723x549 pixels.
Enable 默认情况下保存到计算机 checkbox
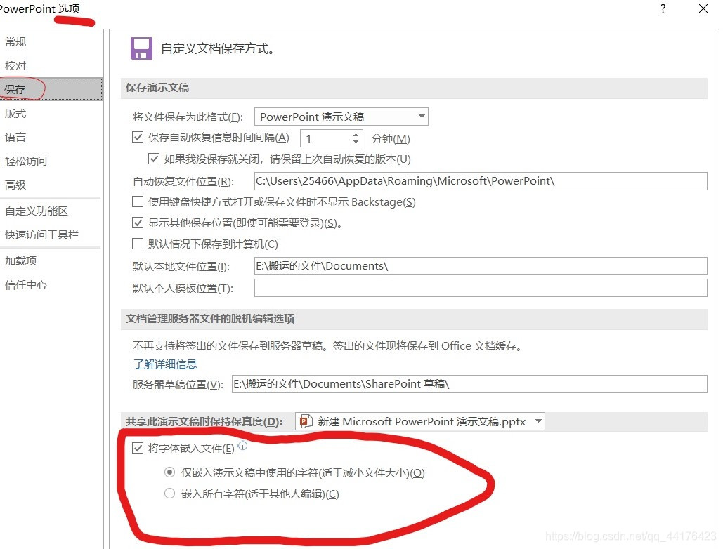pyautogui.click(x=138, y=244)
